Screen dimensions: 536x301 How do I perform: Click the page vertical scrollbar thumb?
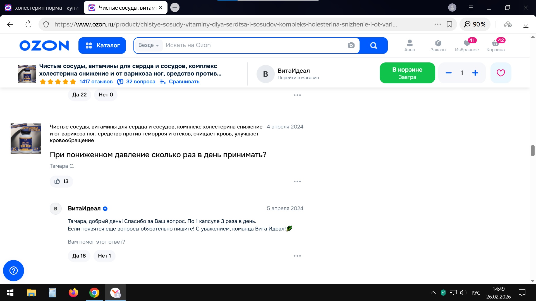tap(532, 151)
